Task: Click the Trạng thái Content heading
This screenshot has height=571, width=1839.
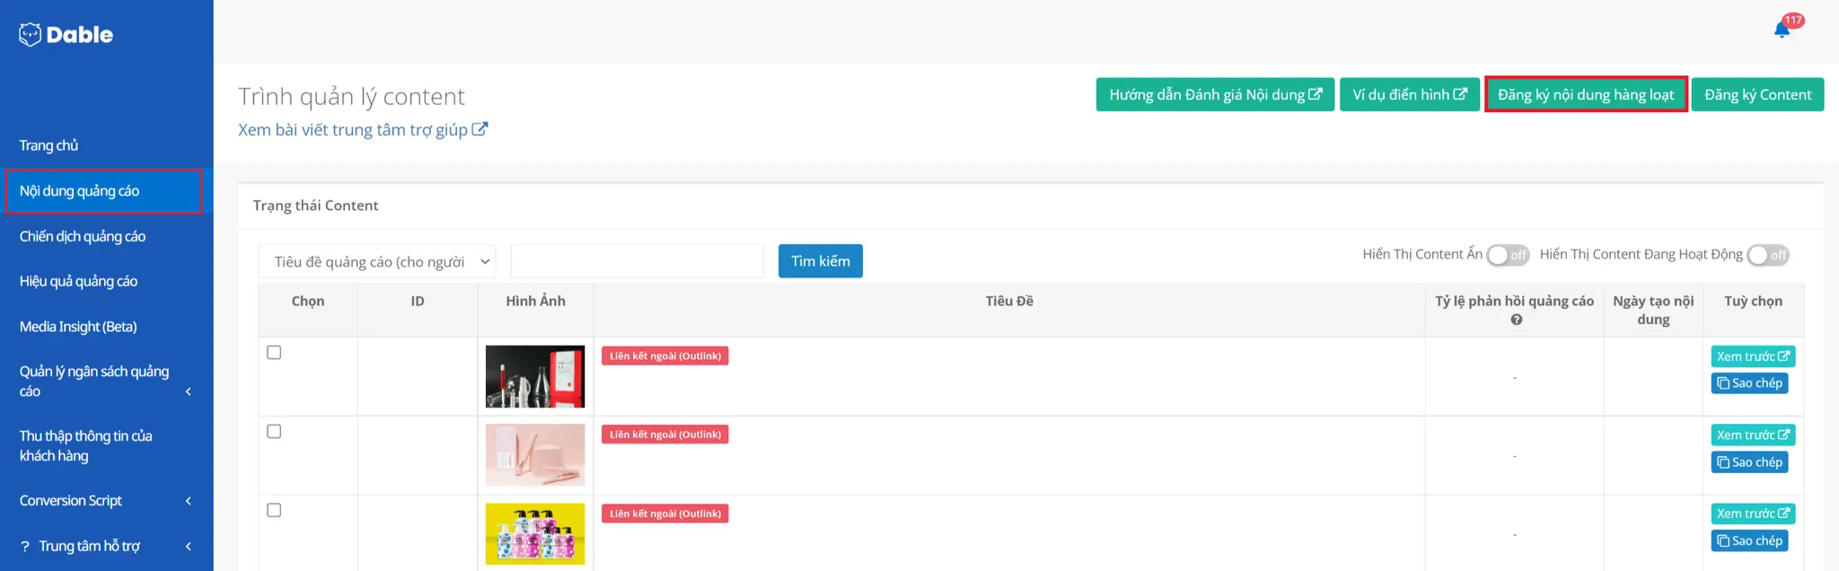Action: (315, 206)
